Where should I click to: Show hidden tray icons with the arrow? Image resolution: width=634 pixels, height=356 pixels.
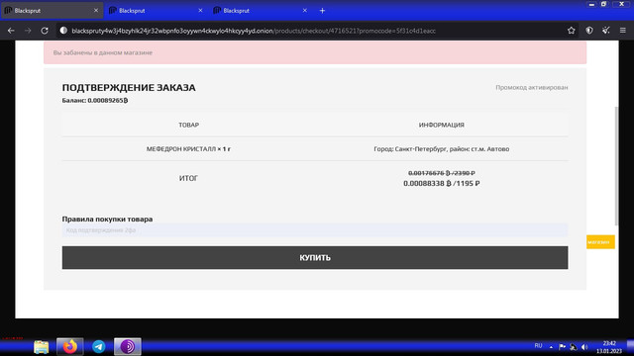tap(551, 347)
